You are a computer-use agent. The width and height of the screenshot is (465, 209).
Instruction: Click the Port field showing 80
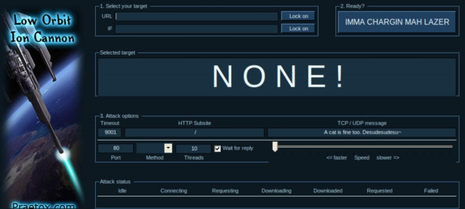(116, 148)
